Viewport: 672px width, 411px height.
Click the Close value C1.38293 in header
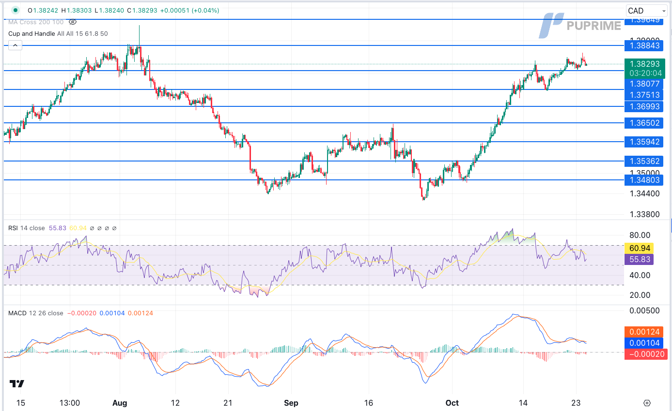pos(142,10)
